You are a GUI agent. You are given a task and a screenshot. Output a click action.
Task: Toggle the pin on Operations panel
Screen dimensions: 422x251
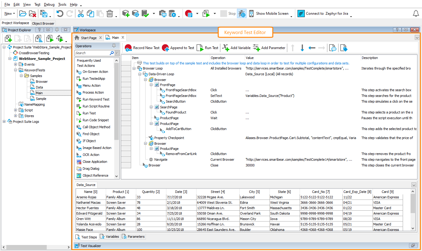pyautogui.click(x=114, y=46)
